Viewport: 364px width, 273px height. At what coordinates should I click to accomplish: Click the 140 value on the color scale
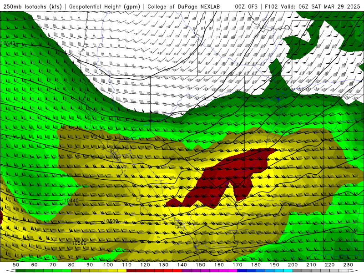pos(182,265)
